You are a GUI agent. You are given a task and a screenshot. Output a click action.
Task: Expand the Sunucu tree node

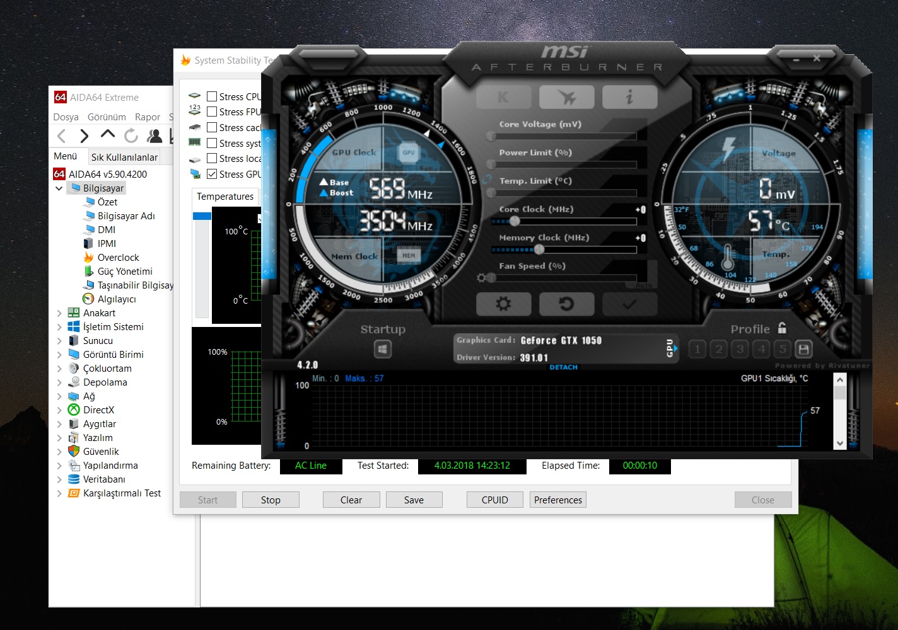(x=59, y=341)
